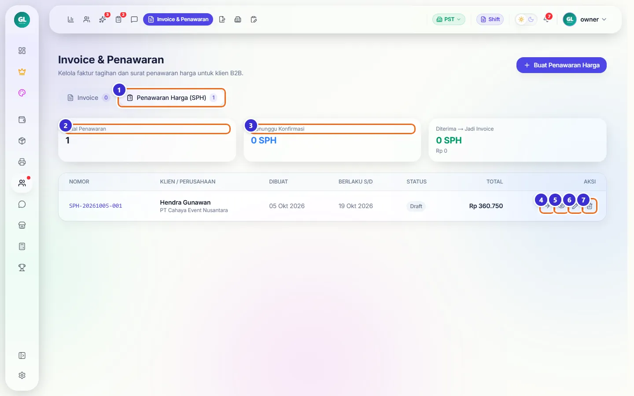The image size is (634, 396).
Task: Click the trophy icon in the sidebar
Action: 22,268
